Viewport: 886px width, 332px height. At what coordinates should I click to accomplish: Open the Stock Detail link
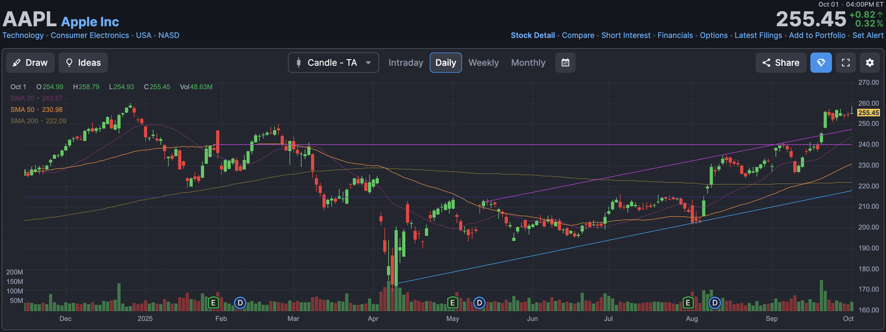click(533, 35)
